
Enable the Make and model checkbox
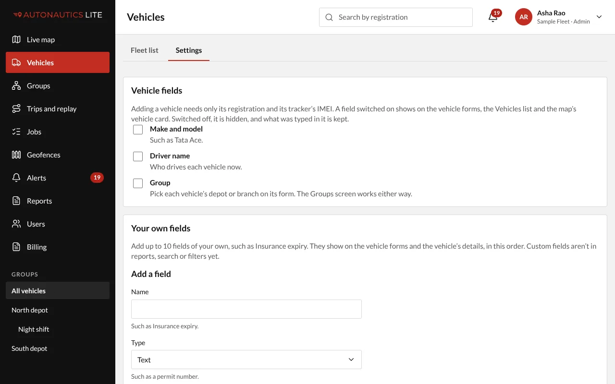pyautogui.click(x=138, y=130)
